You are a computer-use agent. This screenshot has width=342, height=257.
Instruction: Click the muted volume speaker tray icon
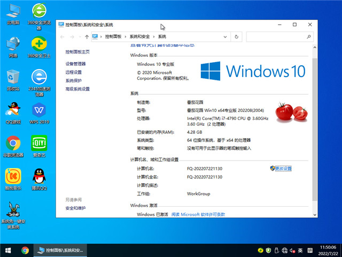292,250
